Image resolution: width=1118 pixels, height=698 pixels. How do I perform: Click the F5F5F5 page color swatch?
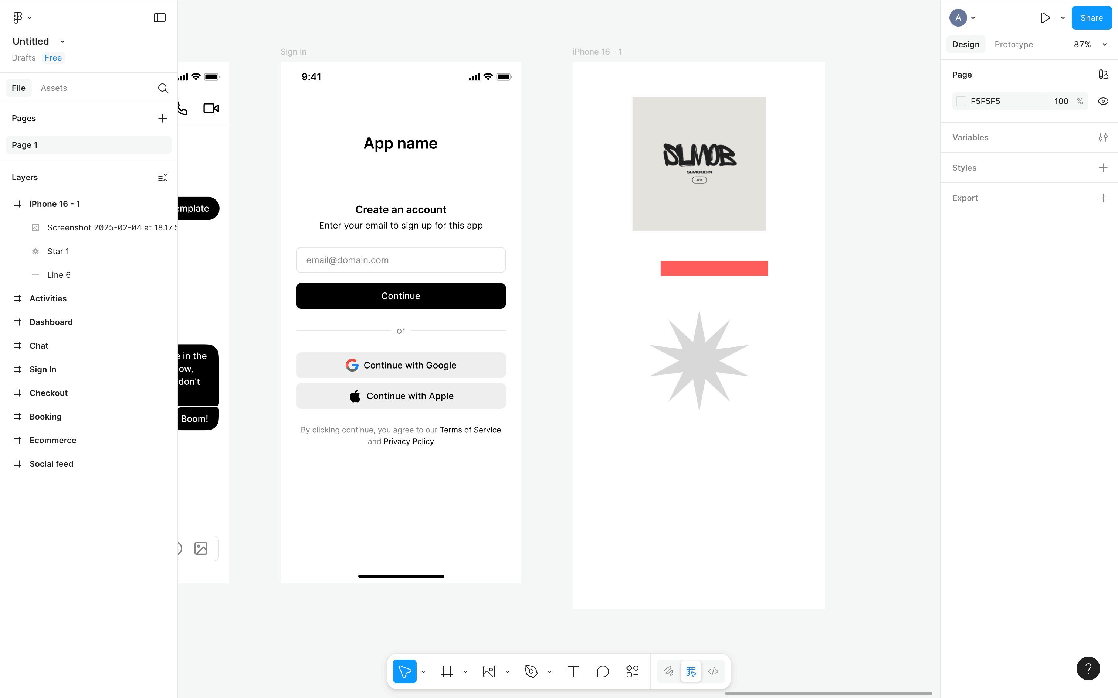click(961, 101)
